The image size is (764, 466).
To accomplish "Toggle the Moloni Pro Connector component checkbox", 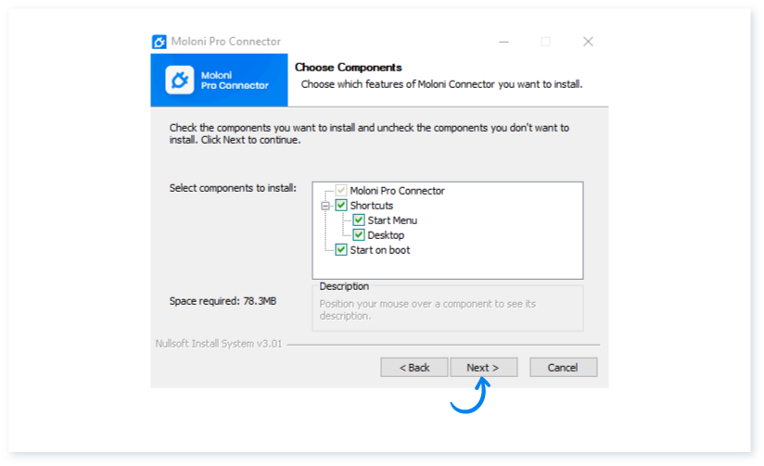I will pos(340,191).
